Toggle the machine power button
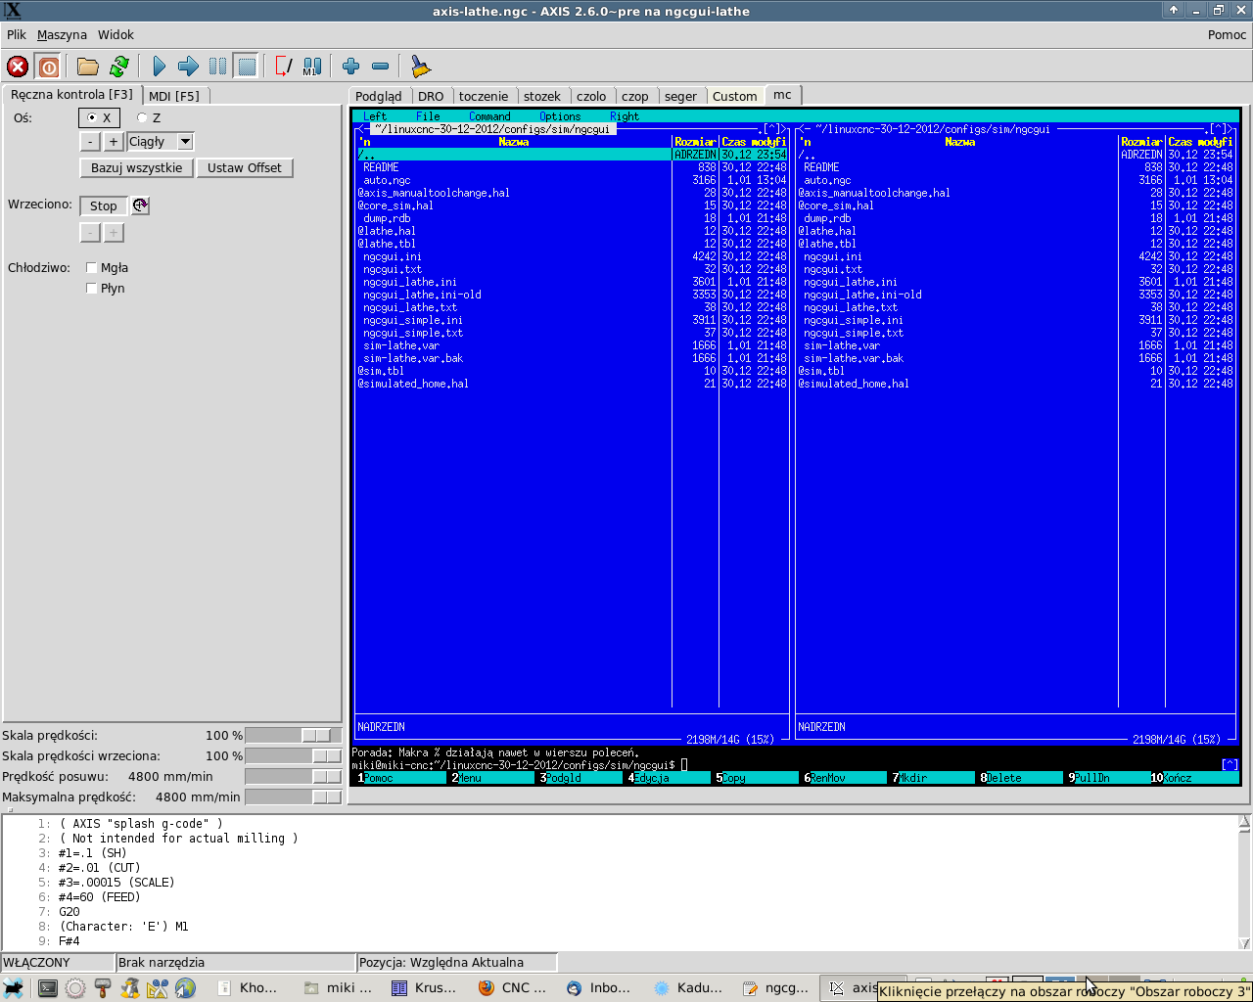The image size is (1253, 1002). (48, 67)
